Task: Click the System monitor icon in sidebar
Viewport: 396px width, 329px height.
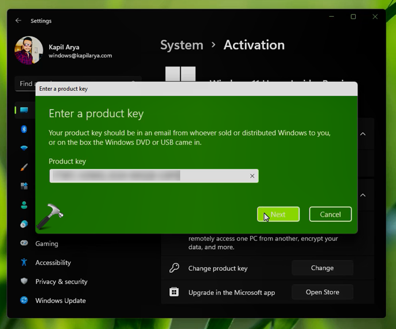Action: (24, 110)
